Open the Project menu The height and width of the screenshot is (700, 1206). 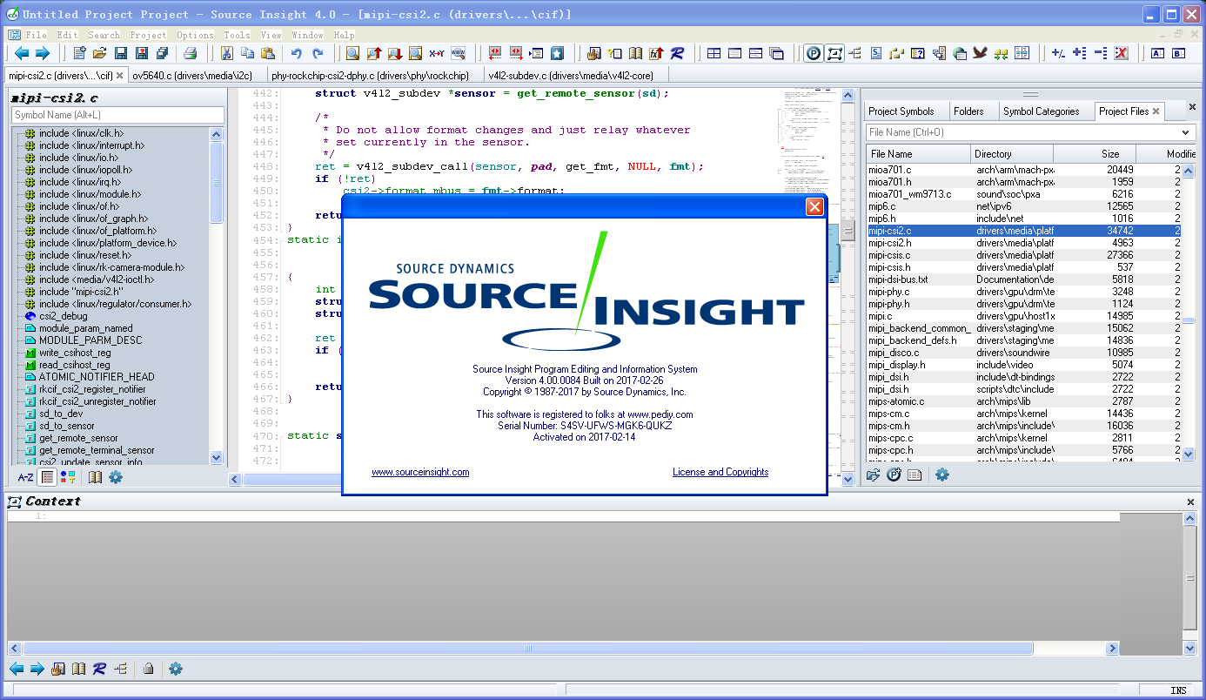coord(148,35)
